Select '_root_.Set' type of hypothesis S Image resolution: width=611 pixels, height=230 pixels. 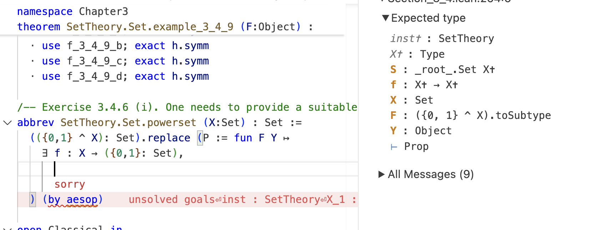pos(445,69)
